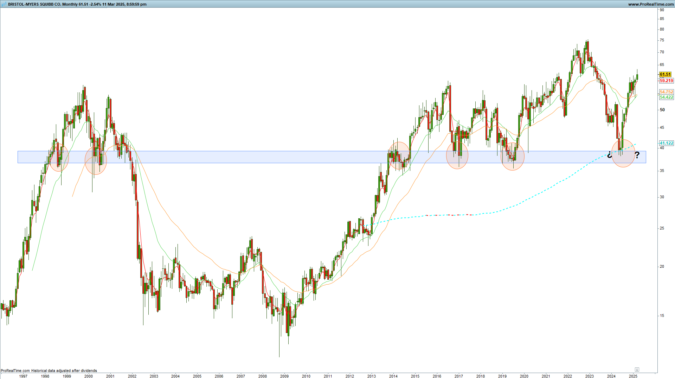Image resolution: width=675 pixels, height=379 pixels.
Task: Click the 1997 year label on time axis
Action: [x=23, y=376]
